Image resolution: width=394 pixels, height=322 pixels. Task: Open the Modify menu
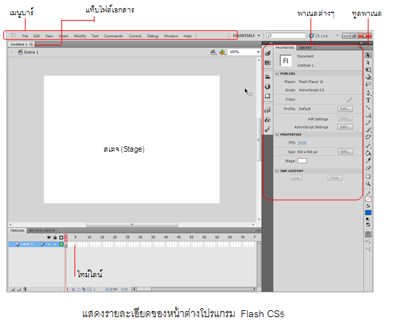pyautogui.click(x=80, y=36)
